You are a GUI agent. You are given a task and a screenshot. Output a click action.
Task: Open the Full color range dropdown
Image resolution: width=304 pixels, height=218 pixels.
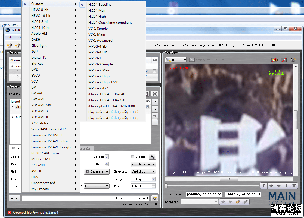click(x=97, y=186)
